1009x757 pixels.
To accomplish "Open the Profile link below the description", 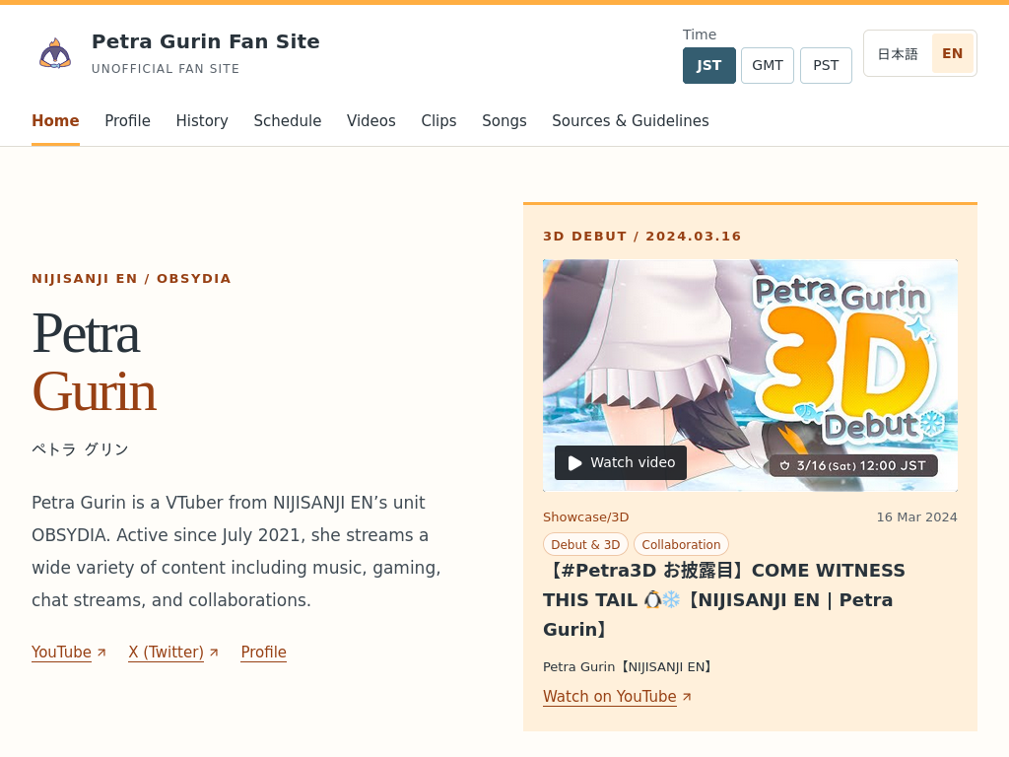I will tap(263, 653).
